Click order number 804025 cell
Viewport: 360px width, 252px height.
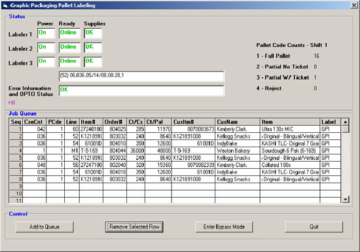tap(115, 129)
